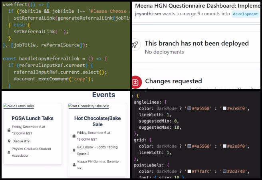The width and height of the screenshot is (262, 180).
Task: Click #e2e8f0 color swatch in grid block
Action: [x=224, y=146]
